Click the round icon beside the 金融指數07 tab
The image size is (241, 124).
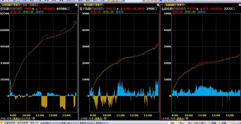coord(162,5)
